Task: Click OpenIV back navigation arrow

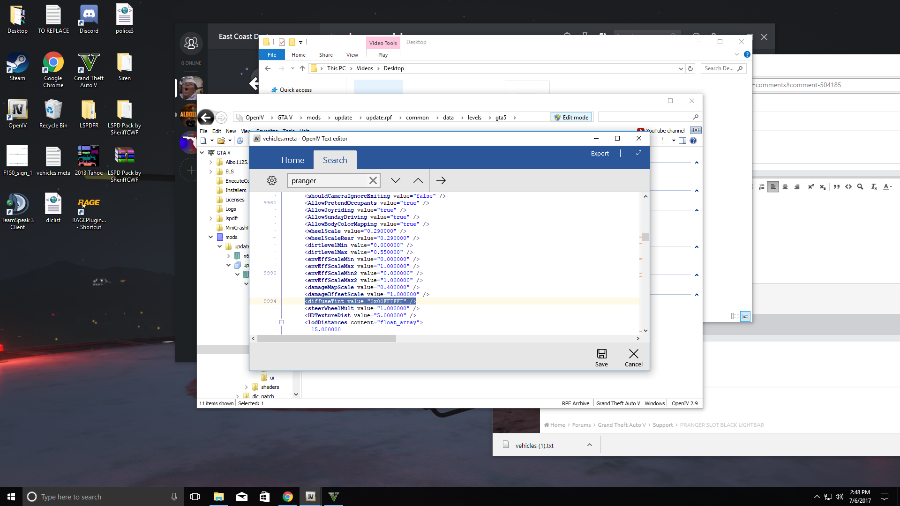Action: 206,117
